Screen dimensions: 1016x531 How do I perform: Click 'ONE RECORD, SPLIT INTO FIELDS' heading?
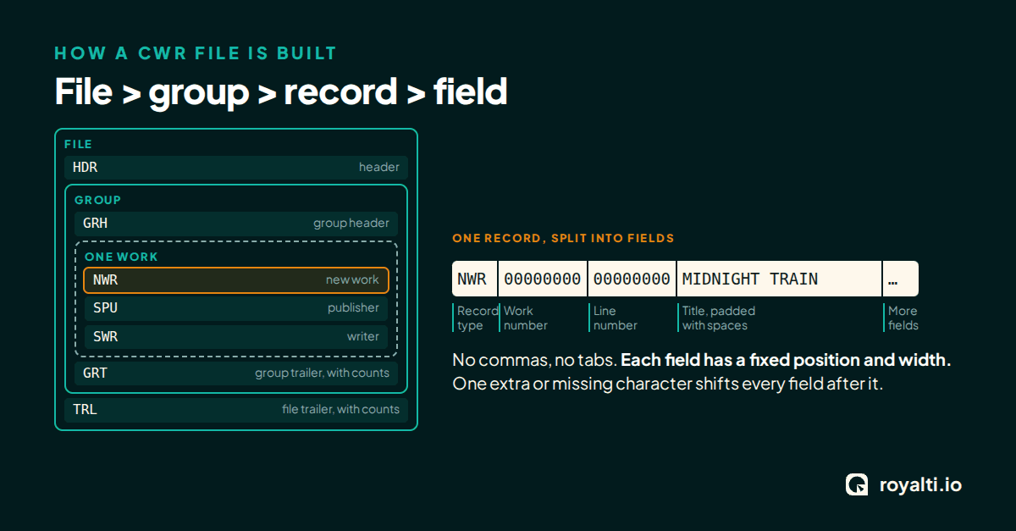coord(563,239)
